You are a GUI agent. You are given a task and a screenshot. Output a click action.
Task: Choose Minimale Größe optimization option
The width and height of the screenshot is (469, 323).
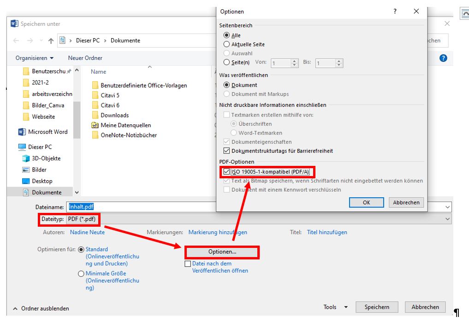point(81,274)
